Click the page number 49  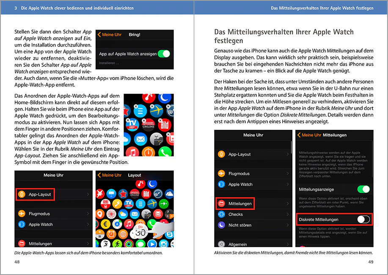tap(371, 261)
